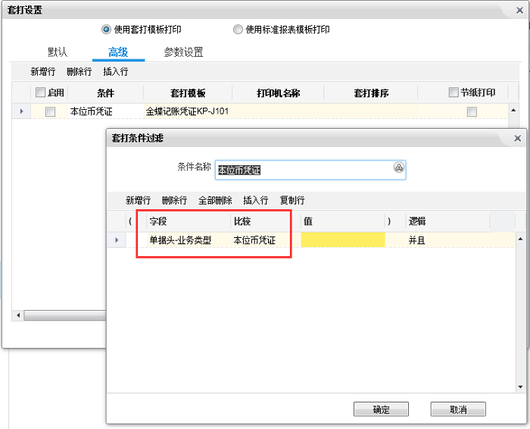
Task: Click 确定 to confirm filter
Action: coord(381,409)
